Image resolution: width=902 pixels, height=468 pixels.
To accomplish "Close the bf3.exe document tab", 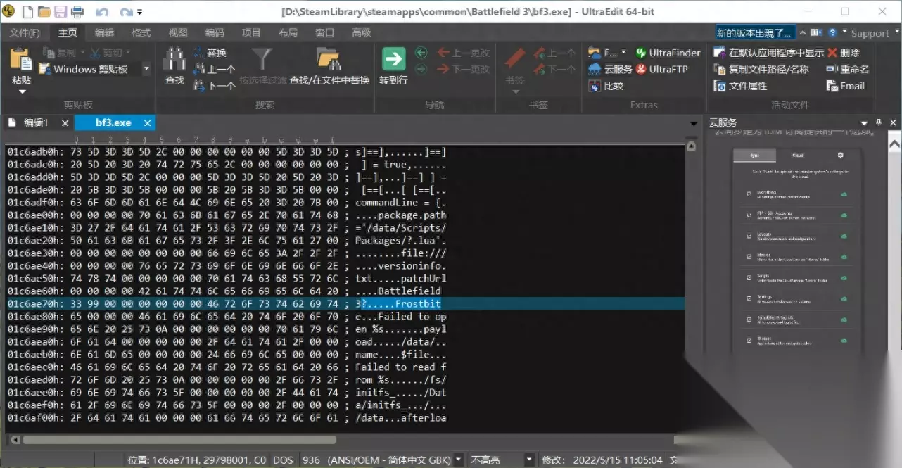I will (148, 123).
